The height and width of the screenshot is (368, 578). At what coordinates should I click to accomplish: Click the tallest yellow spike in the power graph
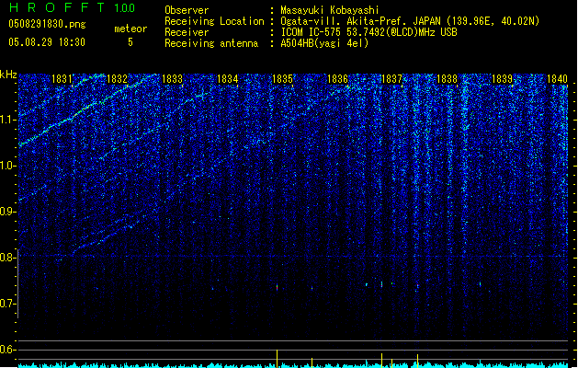coord(277,359)
